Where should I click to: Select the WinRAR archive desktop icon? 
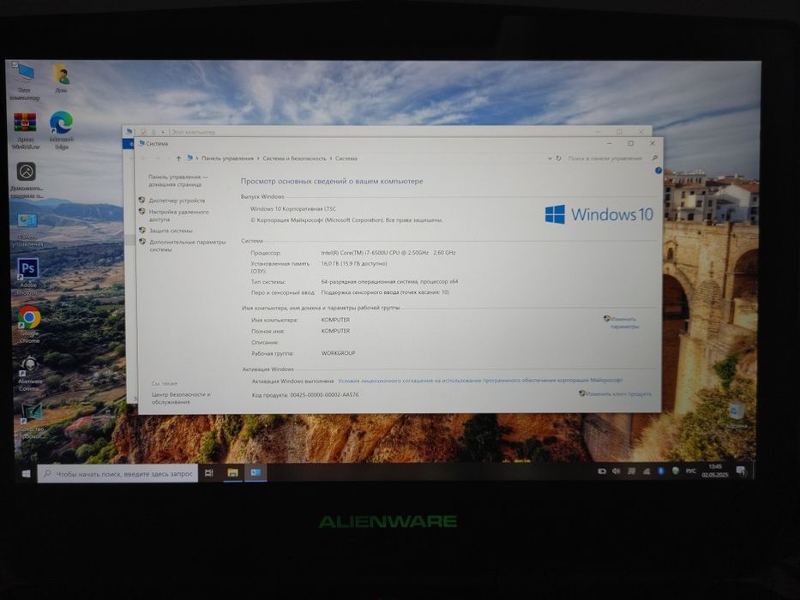(x=25, y=130)
